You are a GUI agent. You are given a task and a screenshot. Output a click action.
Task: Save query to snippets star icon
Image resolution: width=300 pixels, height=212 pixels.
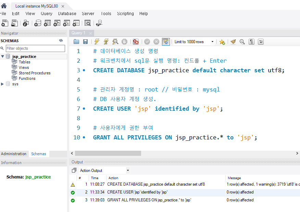tap(222, 42)
